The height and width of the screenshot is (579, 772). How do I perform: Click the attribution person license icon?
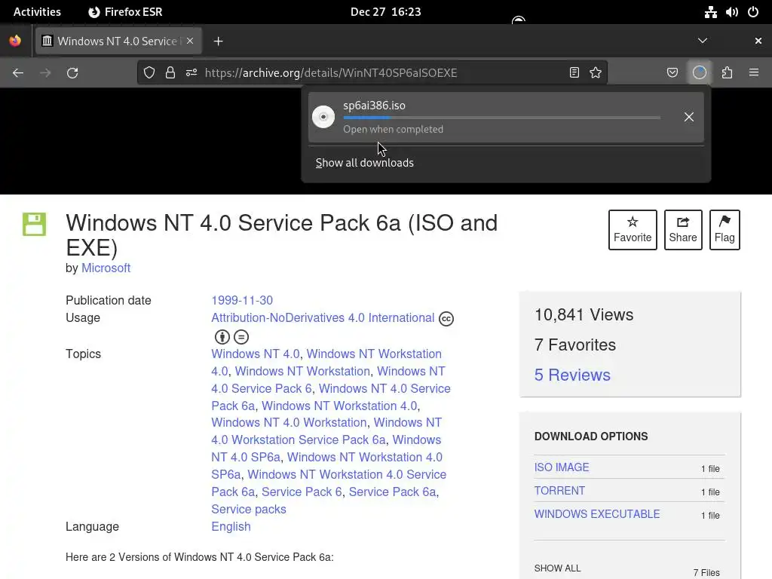click(222, 337)
